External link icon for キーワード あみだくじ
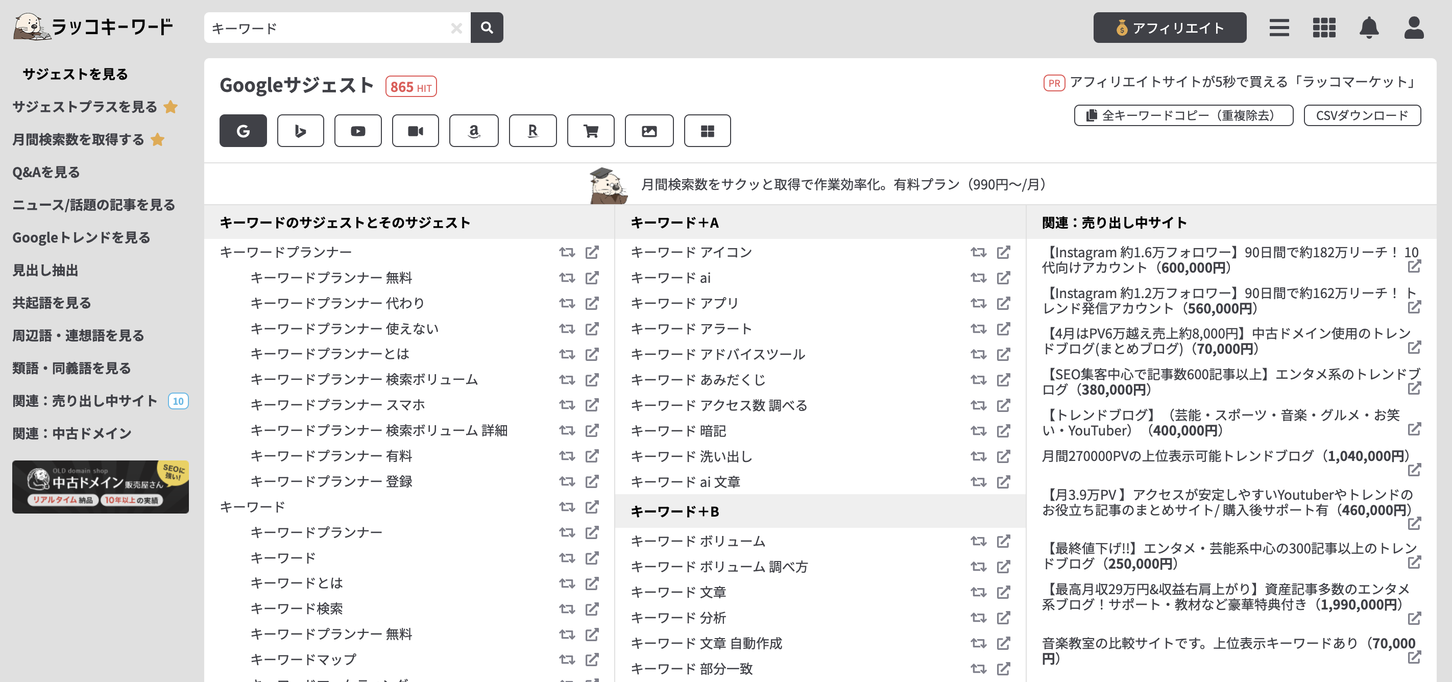This screenshot has width=1452, height=682. point(1003,380)
